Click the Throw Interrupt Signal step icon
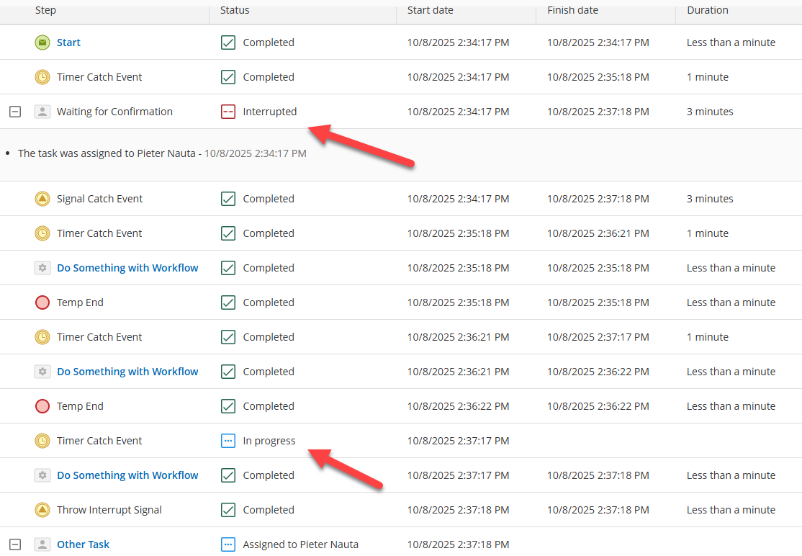The width and height of the screenshot is (802, 556). [42, 510]
